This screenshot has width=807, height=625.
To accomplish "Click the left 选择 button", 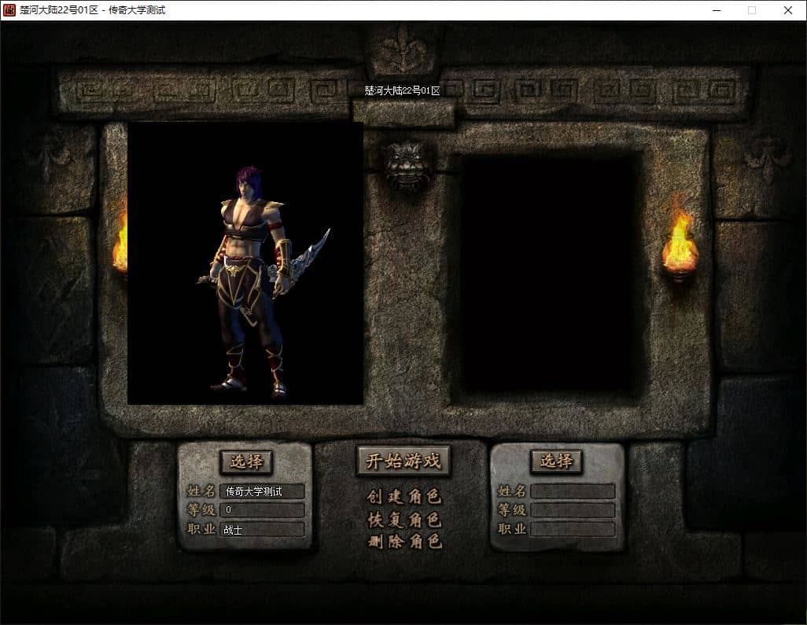I will tap(246, 461).
